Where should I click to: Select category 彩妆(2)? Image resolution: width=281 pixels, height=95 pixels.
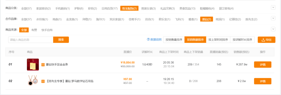(x=92, y=8)
